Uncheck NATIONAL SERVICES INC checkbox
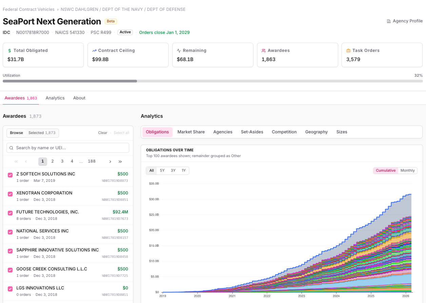Viewport: 426px width, 303px height. pos(10,232)
